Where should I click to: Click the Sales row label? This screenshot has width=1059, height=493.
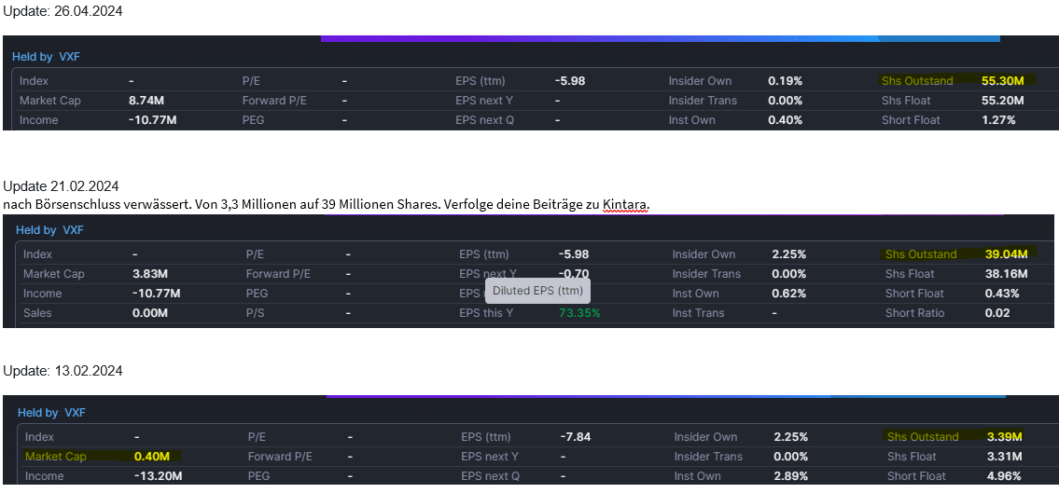36,313
